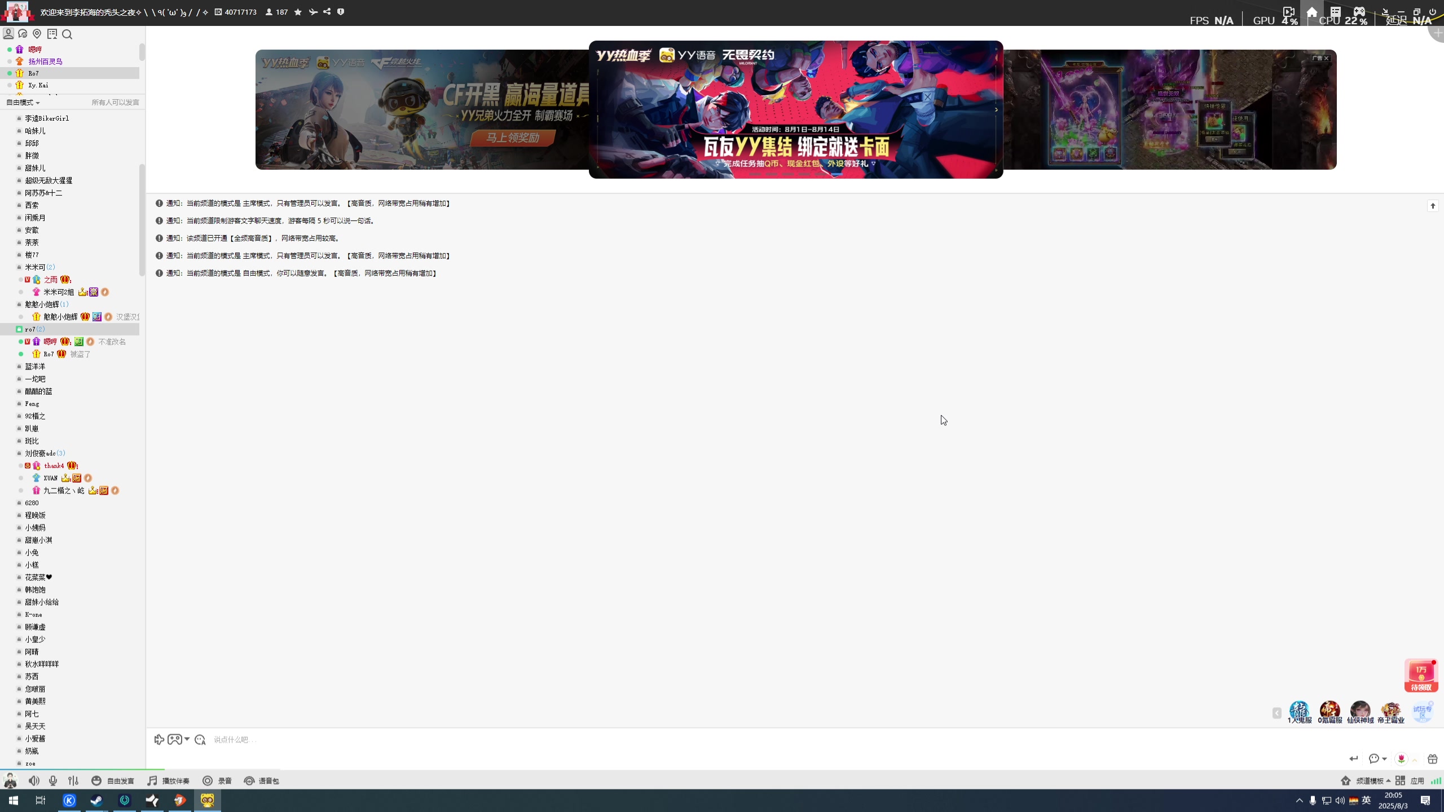Click the share channel icon
This screenshot has height=812, width=1444.
327,12
